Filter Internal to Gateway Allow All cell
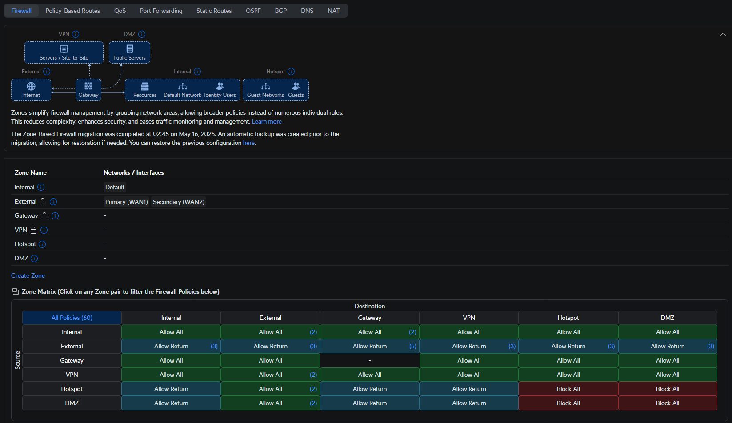The height and width of the screenshot is (423, 732). click(370, 332)
